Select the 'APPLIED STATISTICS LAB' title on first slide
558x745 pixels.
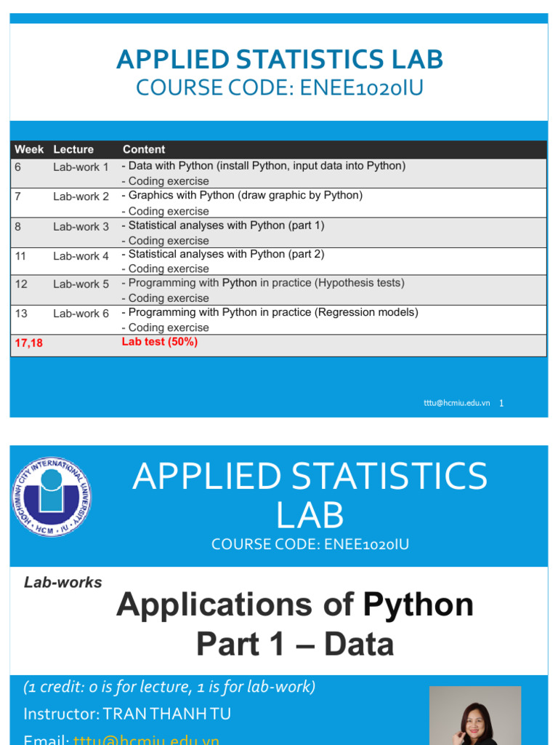click(x=280, y=60)
